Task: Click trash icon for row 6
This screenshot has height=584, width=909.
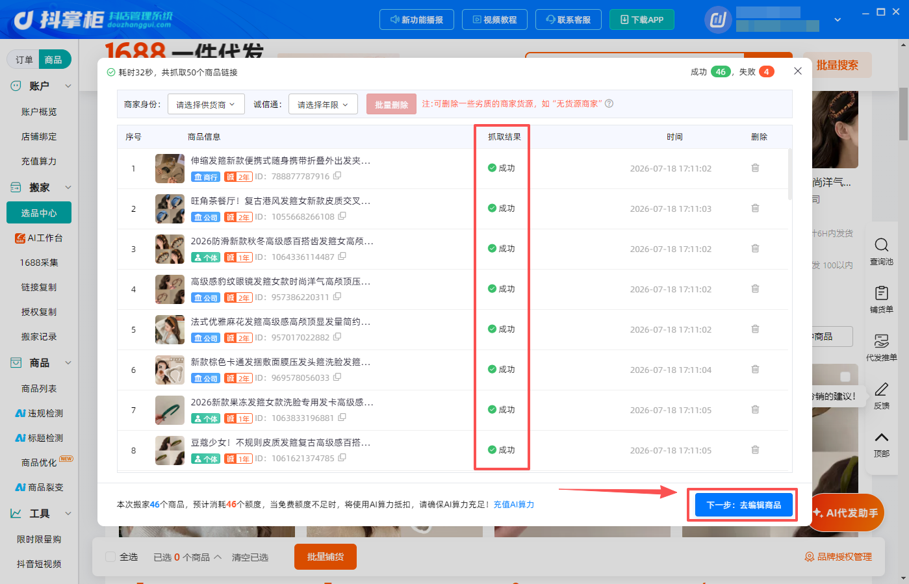Action: click(755, 369)
